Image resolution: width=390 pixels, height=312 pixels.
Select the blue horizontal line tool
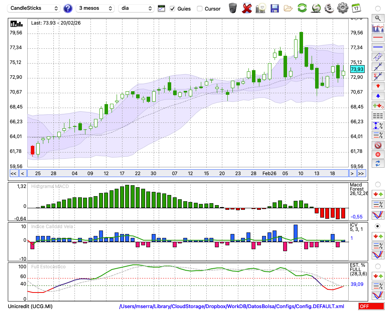point(378,47)
